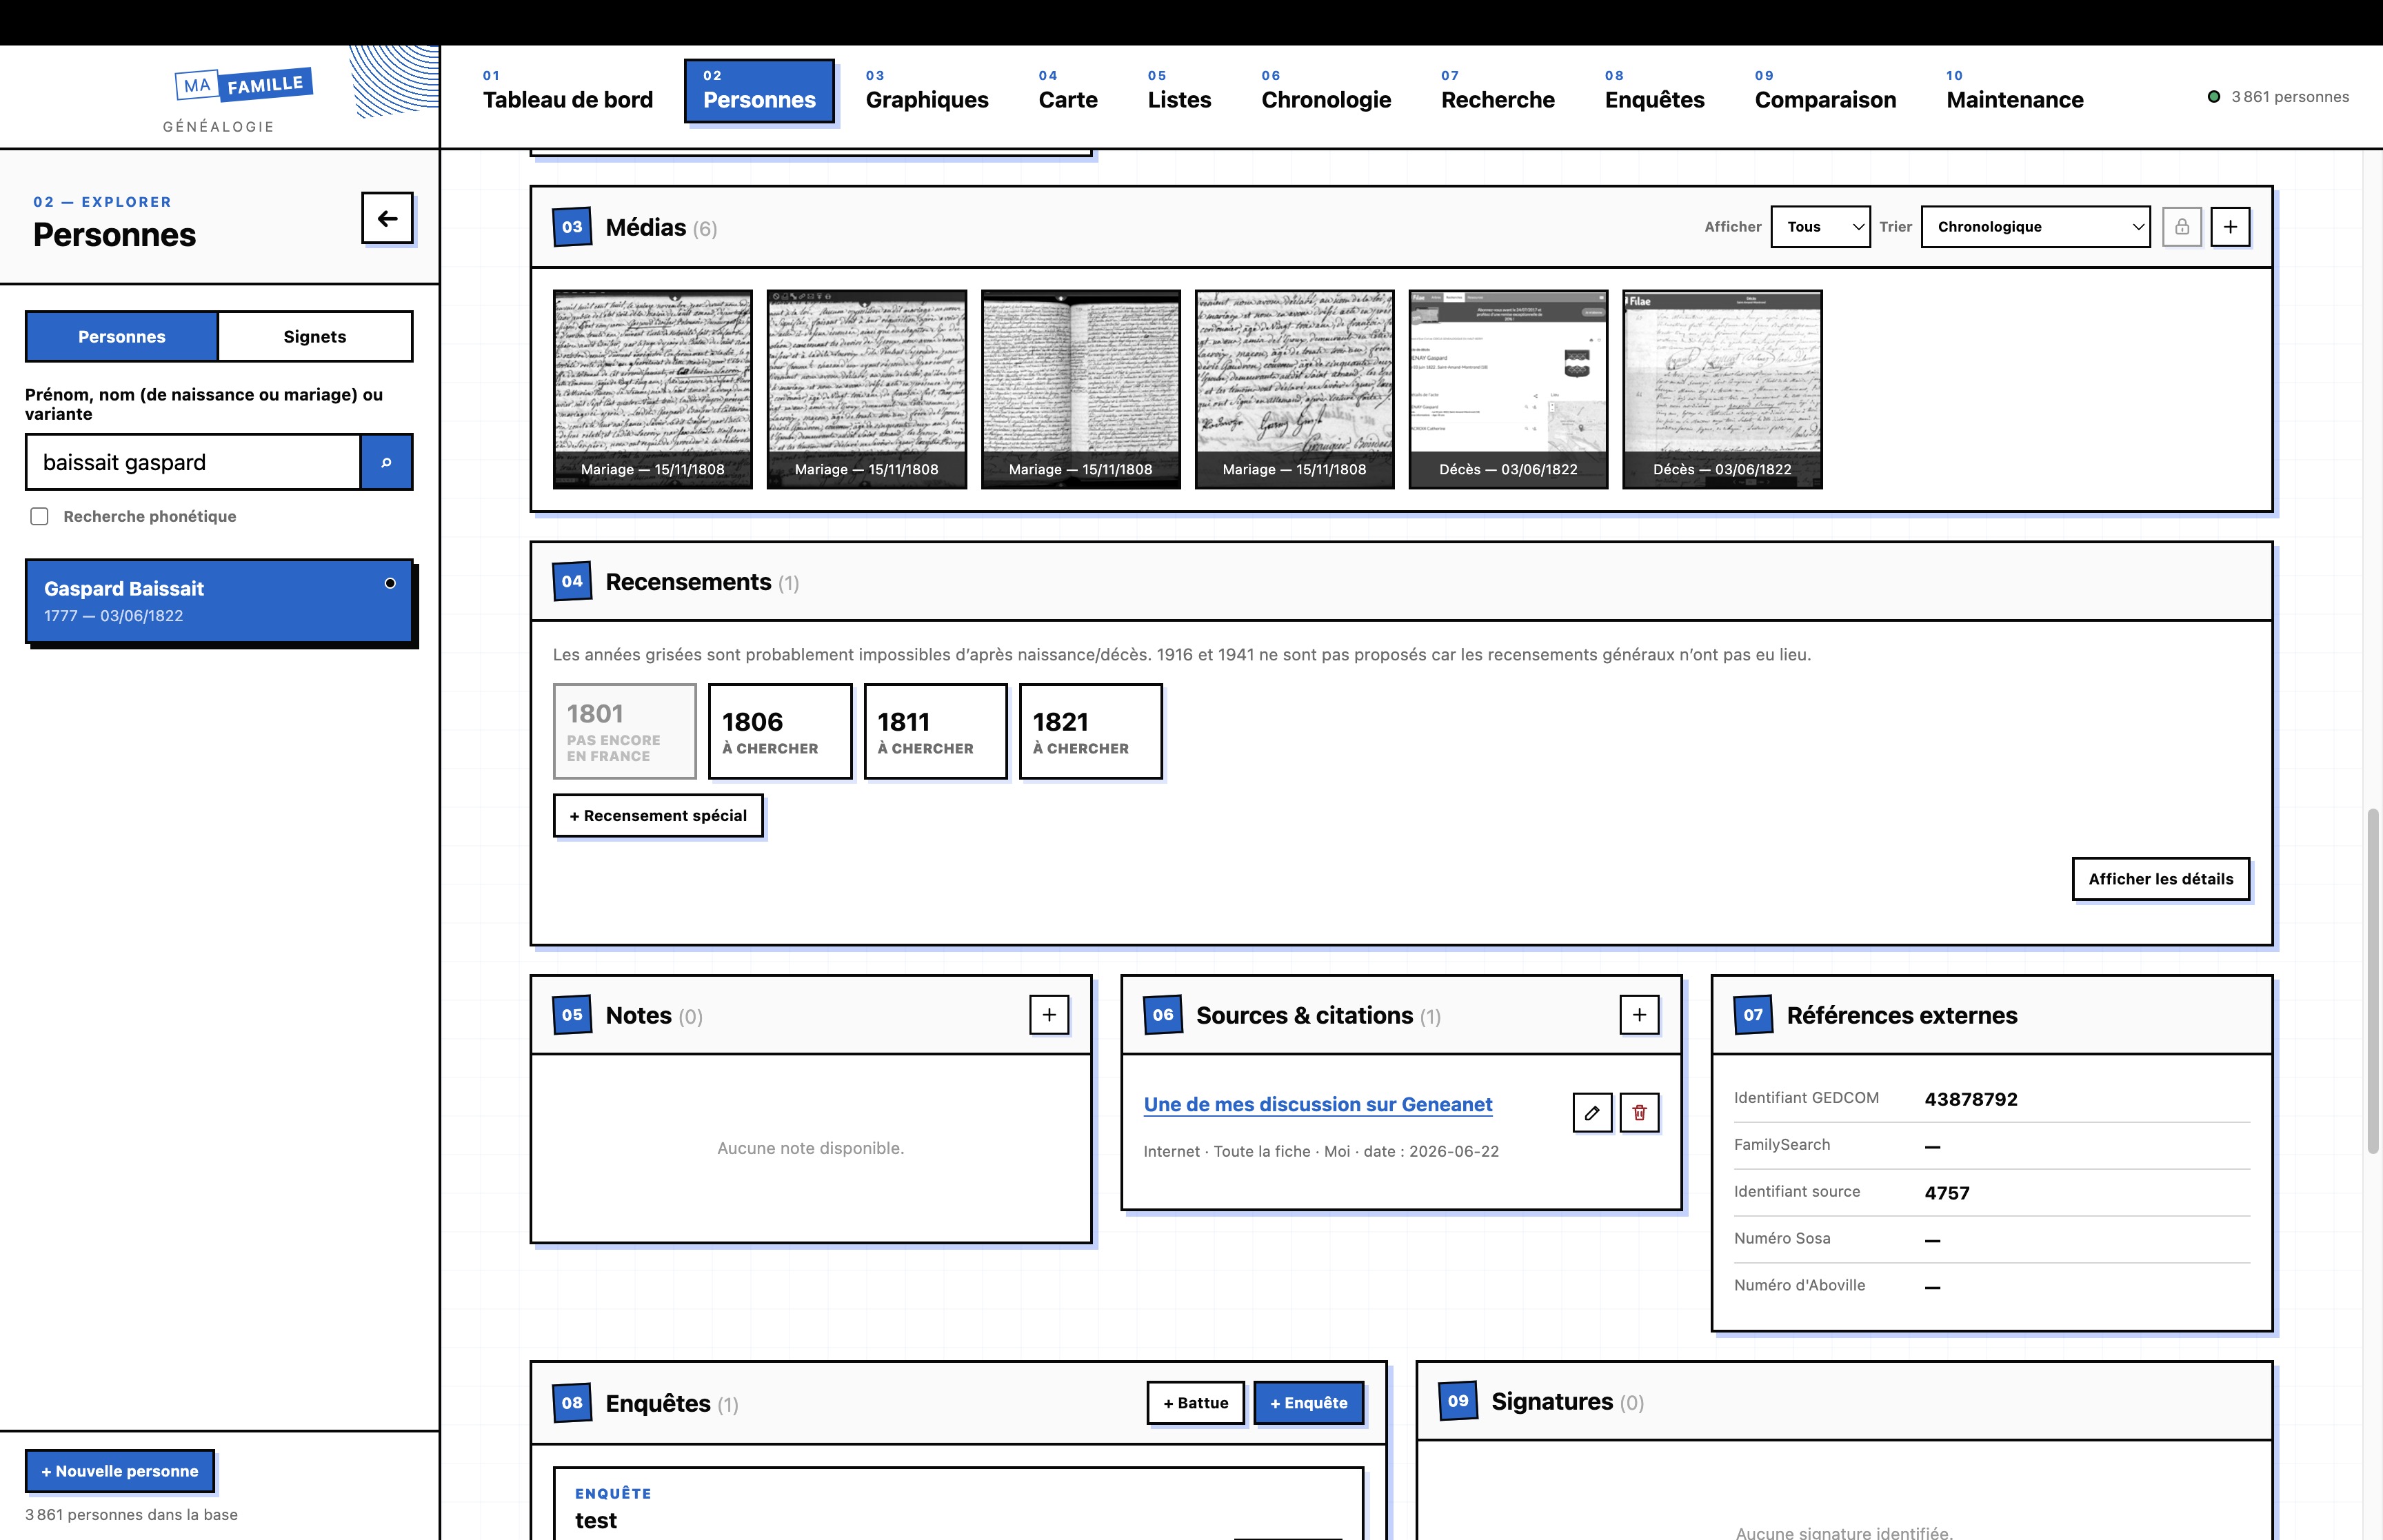Click the + Nouvelle personne button
The height and width of the screenshot is (1540, 2383).
coord(120,1471)
